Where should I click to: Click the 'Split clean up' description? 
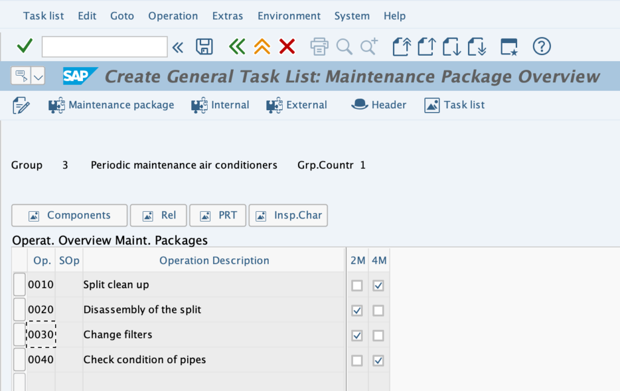pyautogui.click(x=116, y=284)
